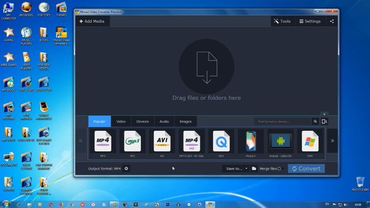The height and width of the screenshot is (208, 370).
Task: Click the drag files drop zone circle
Action: click(206, 66)
